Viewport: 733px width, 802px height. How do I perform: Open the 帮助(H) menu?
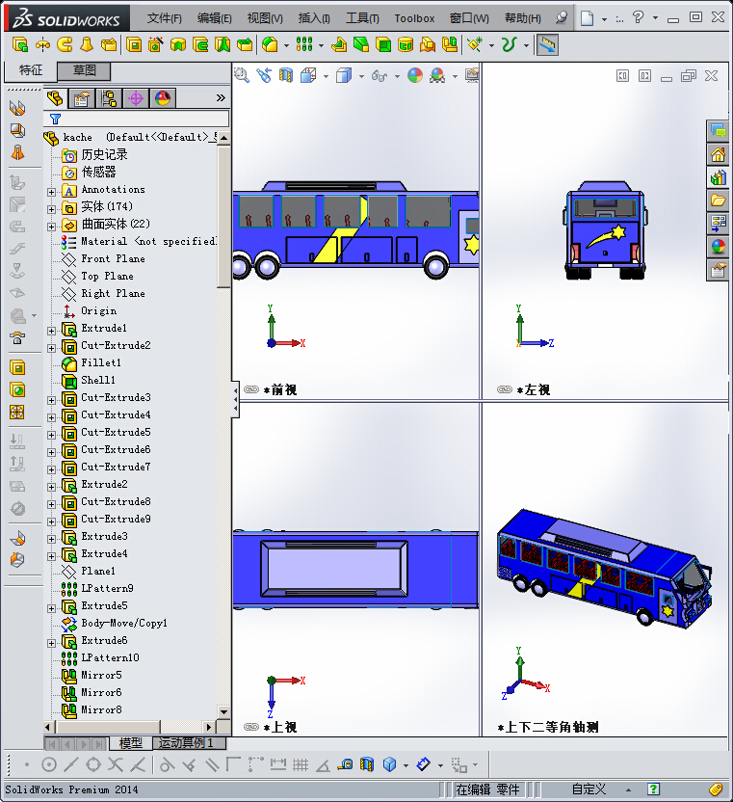click(x=522, y=18)
